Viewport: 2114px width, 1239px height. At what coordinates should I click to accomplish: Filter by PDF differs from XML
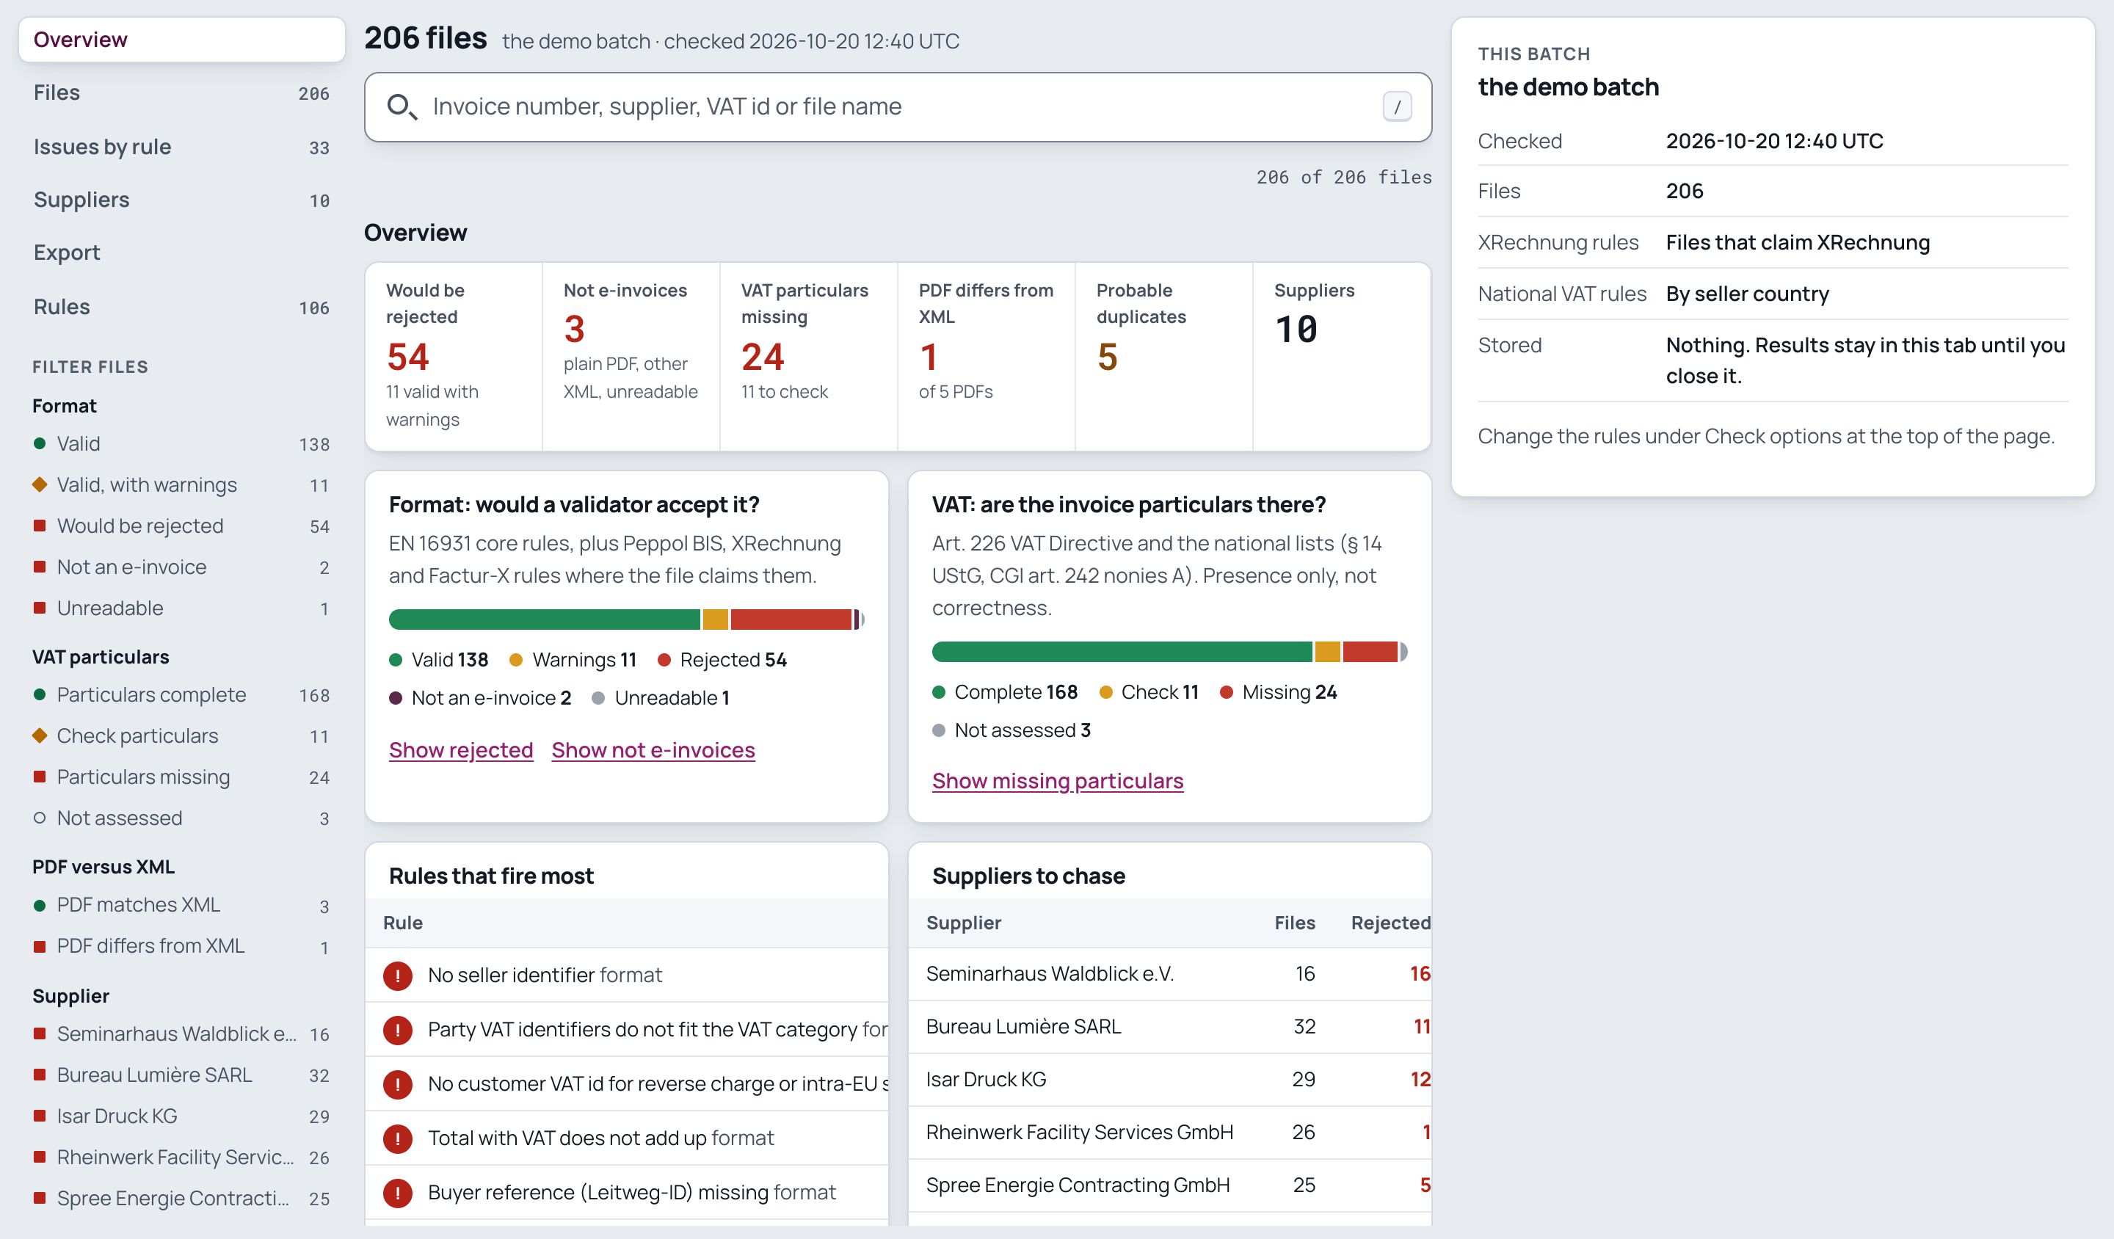click(181, 945)
